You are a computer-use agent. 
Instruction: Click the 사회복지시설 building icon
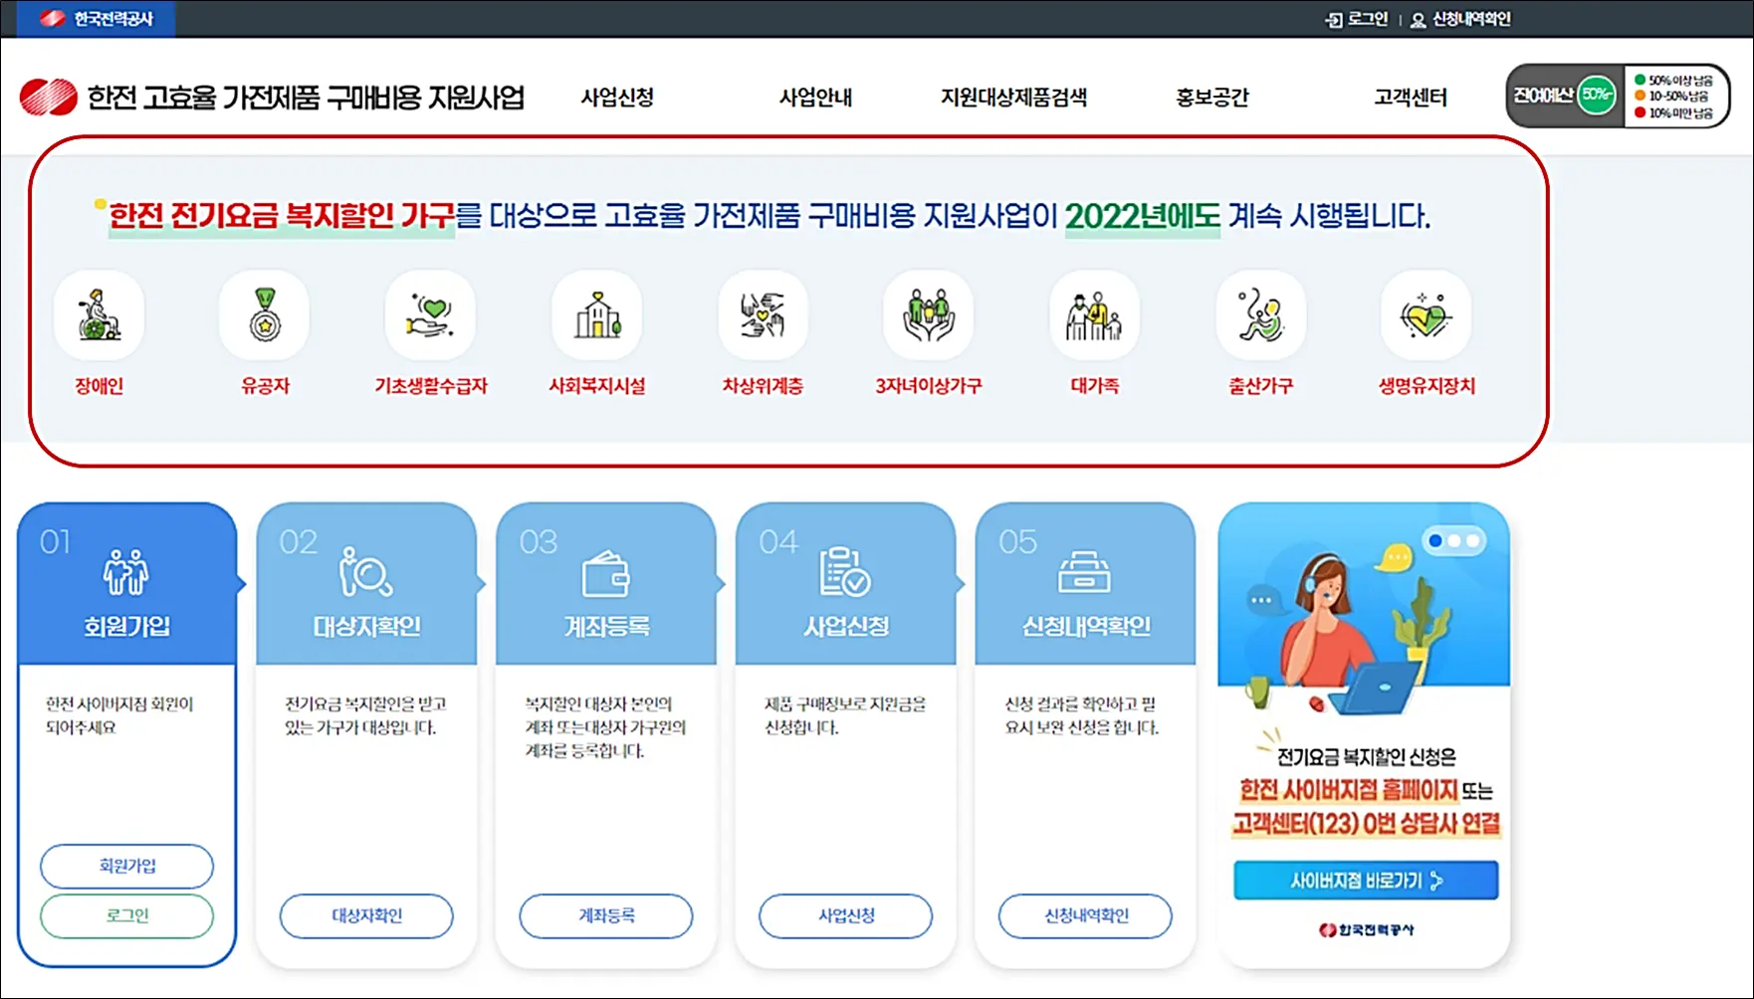coord(594,314)
